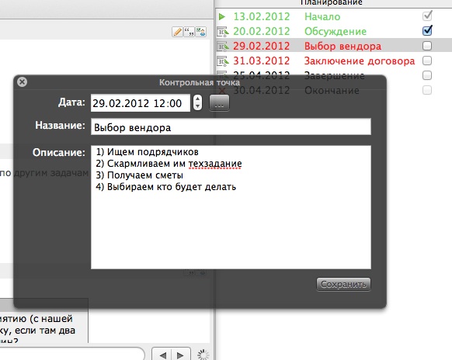Viewport: 452px width, 360px height.
Task: Click inside the Описание text area
Action: coord(231,207)
